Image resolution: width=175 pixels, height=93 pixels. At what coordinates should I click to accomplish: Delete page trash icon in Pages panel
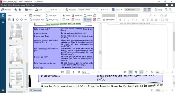13,20
